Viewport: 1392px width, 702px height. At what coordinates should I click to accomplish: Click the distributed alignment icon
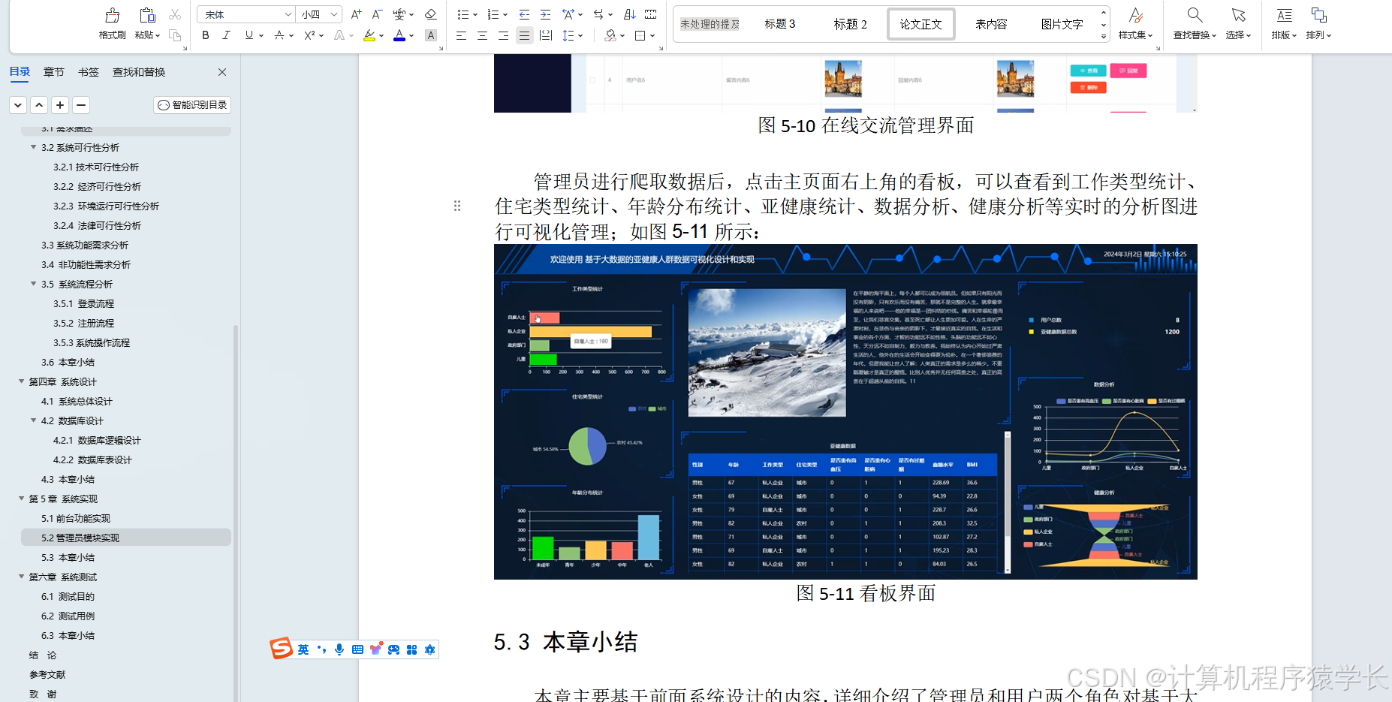[x=546, y=35]
